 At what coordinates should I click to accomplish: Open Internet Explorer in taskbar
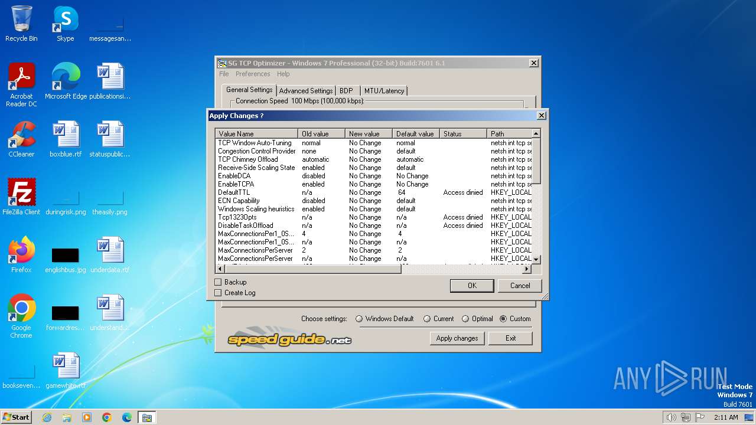tap(47, 417)
